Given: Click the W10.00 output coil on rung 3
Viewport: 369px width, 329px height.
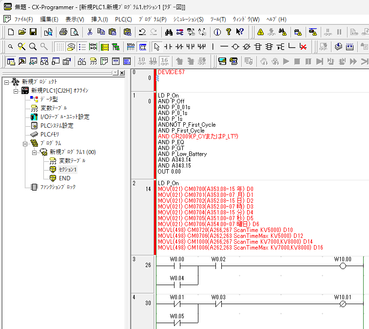Looking at the screenshot, I should [x=342, y=266].
